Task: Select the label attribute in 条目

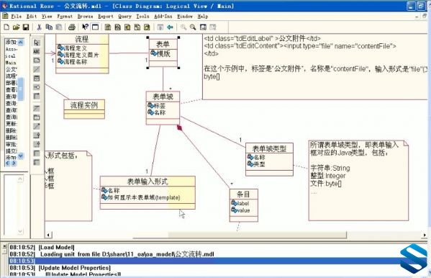Action: [240, 203]
